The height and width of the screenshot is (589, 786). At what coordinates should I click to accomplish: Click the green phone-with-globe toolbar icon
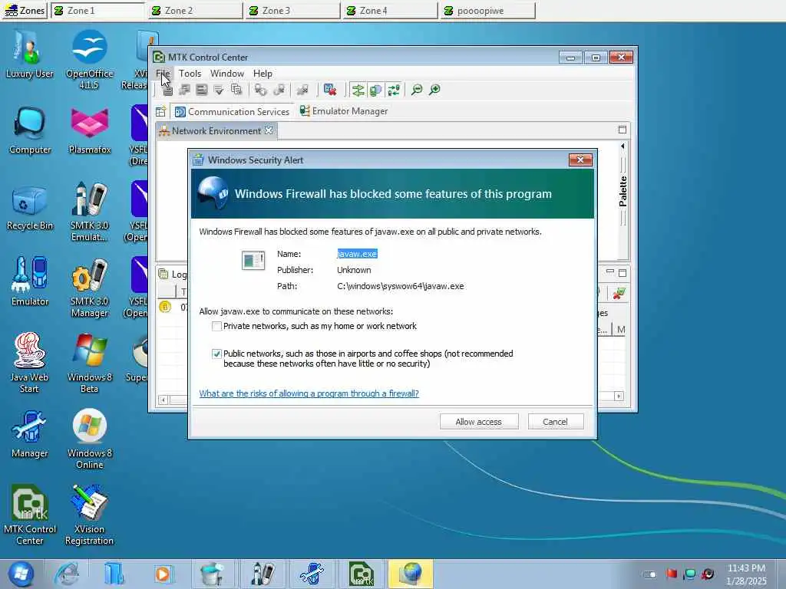[x=375, y=90]
